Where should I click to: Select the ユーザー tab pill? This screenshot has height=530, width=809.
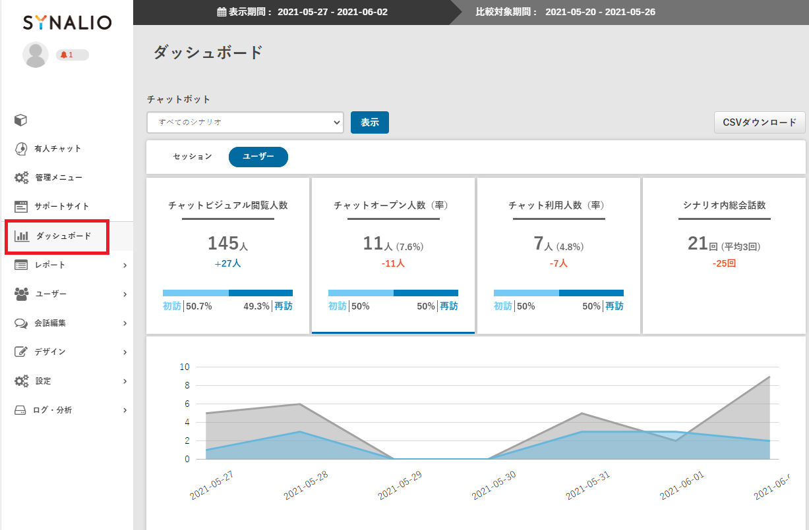(x=258, y=157)
